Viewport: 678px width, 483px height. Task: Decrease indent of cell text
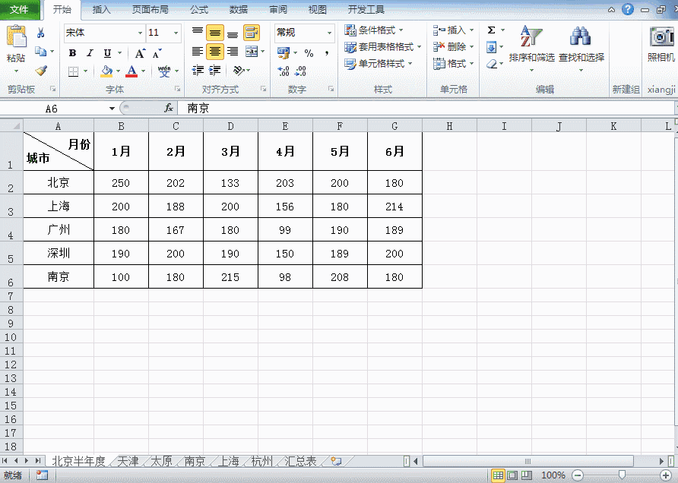click(x=198, y=71)
